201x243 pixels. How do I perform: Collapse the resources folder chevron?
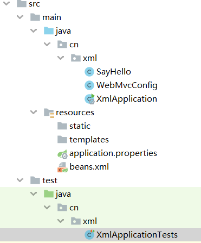pyautogui.click(x=34, y=113)
